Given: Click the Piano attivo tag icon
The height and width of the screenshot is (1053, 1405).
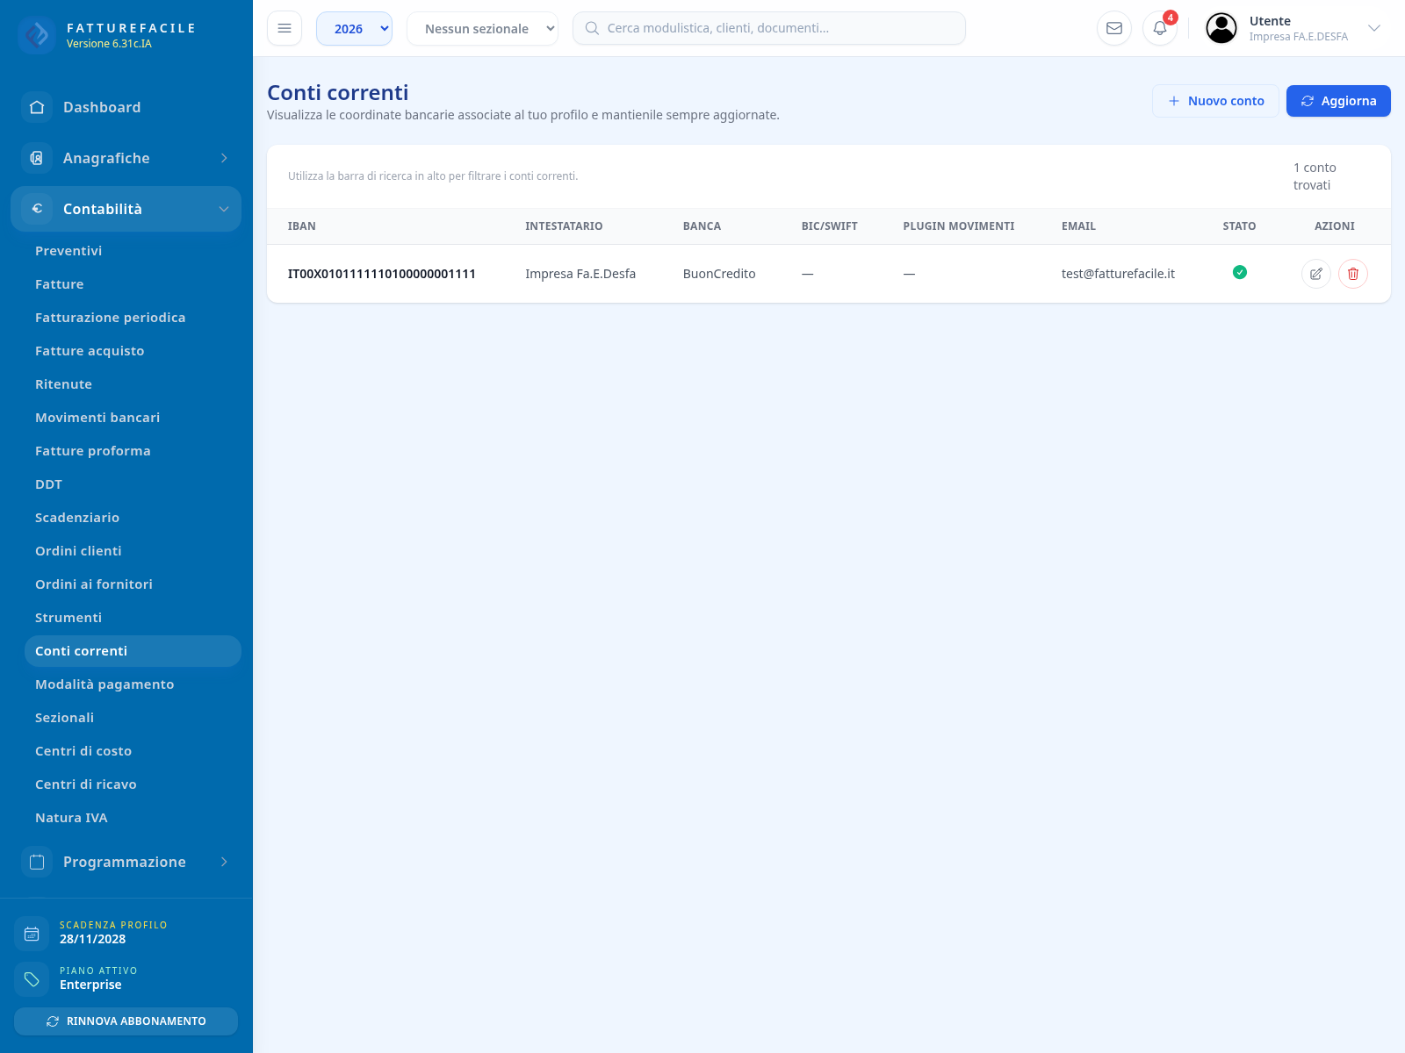Looking at the screenshot, I should tap(32, 979).
